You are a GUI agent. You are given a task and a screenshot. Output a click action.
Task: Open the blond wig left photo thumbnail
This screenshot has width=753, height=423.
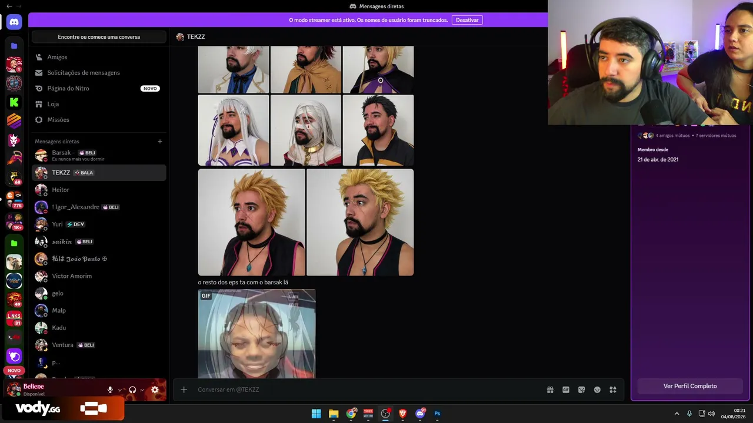click(252, 222)
